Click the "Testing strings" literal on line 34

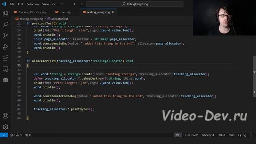click(x=121, y=74)
